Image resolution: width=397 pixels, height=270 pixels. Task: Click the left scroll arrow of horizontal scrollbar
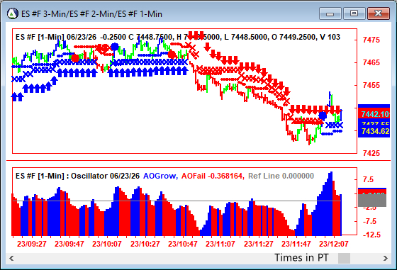[11, 259]
